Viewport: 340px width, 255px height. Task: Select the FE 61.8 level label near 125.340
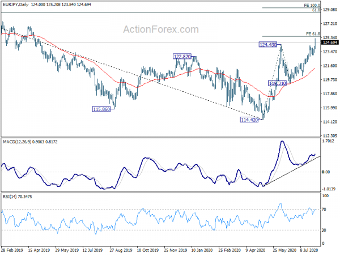pos(313,34)
